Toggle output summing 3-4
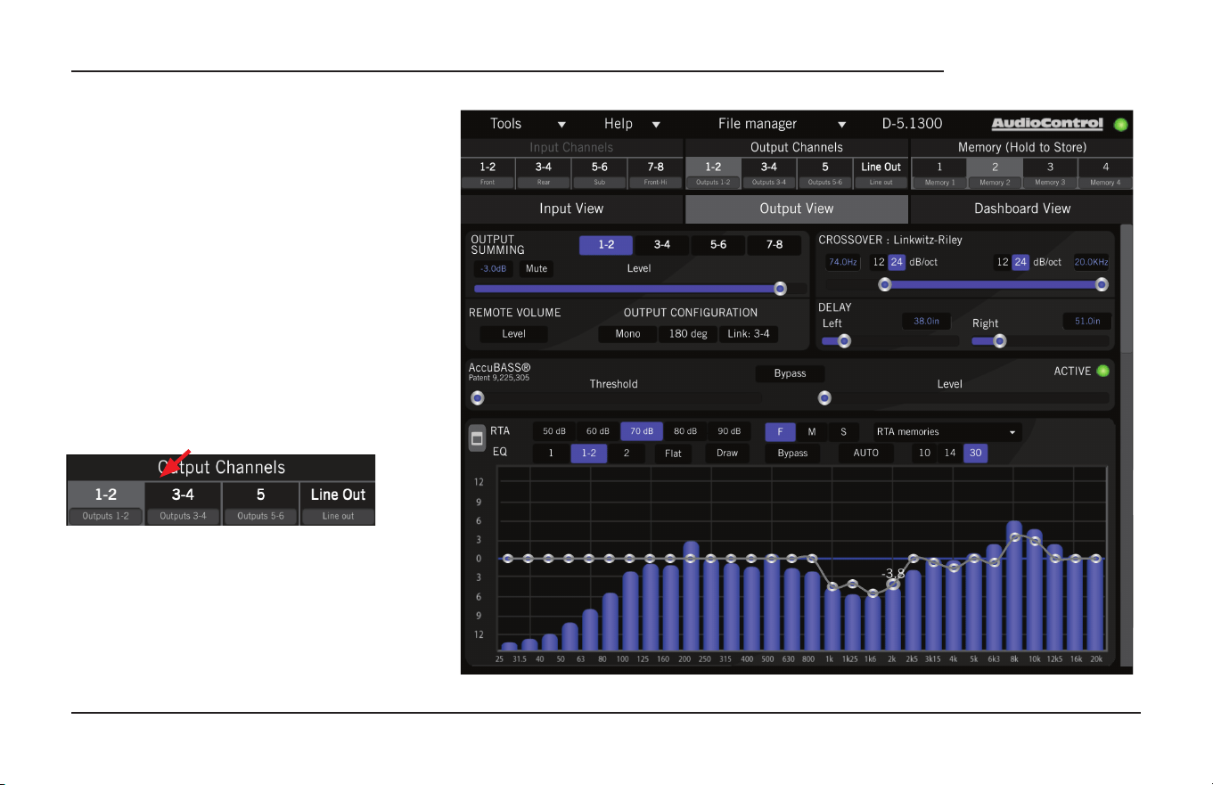This screenshot has height=785, width=1213. 662,245
